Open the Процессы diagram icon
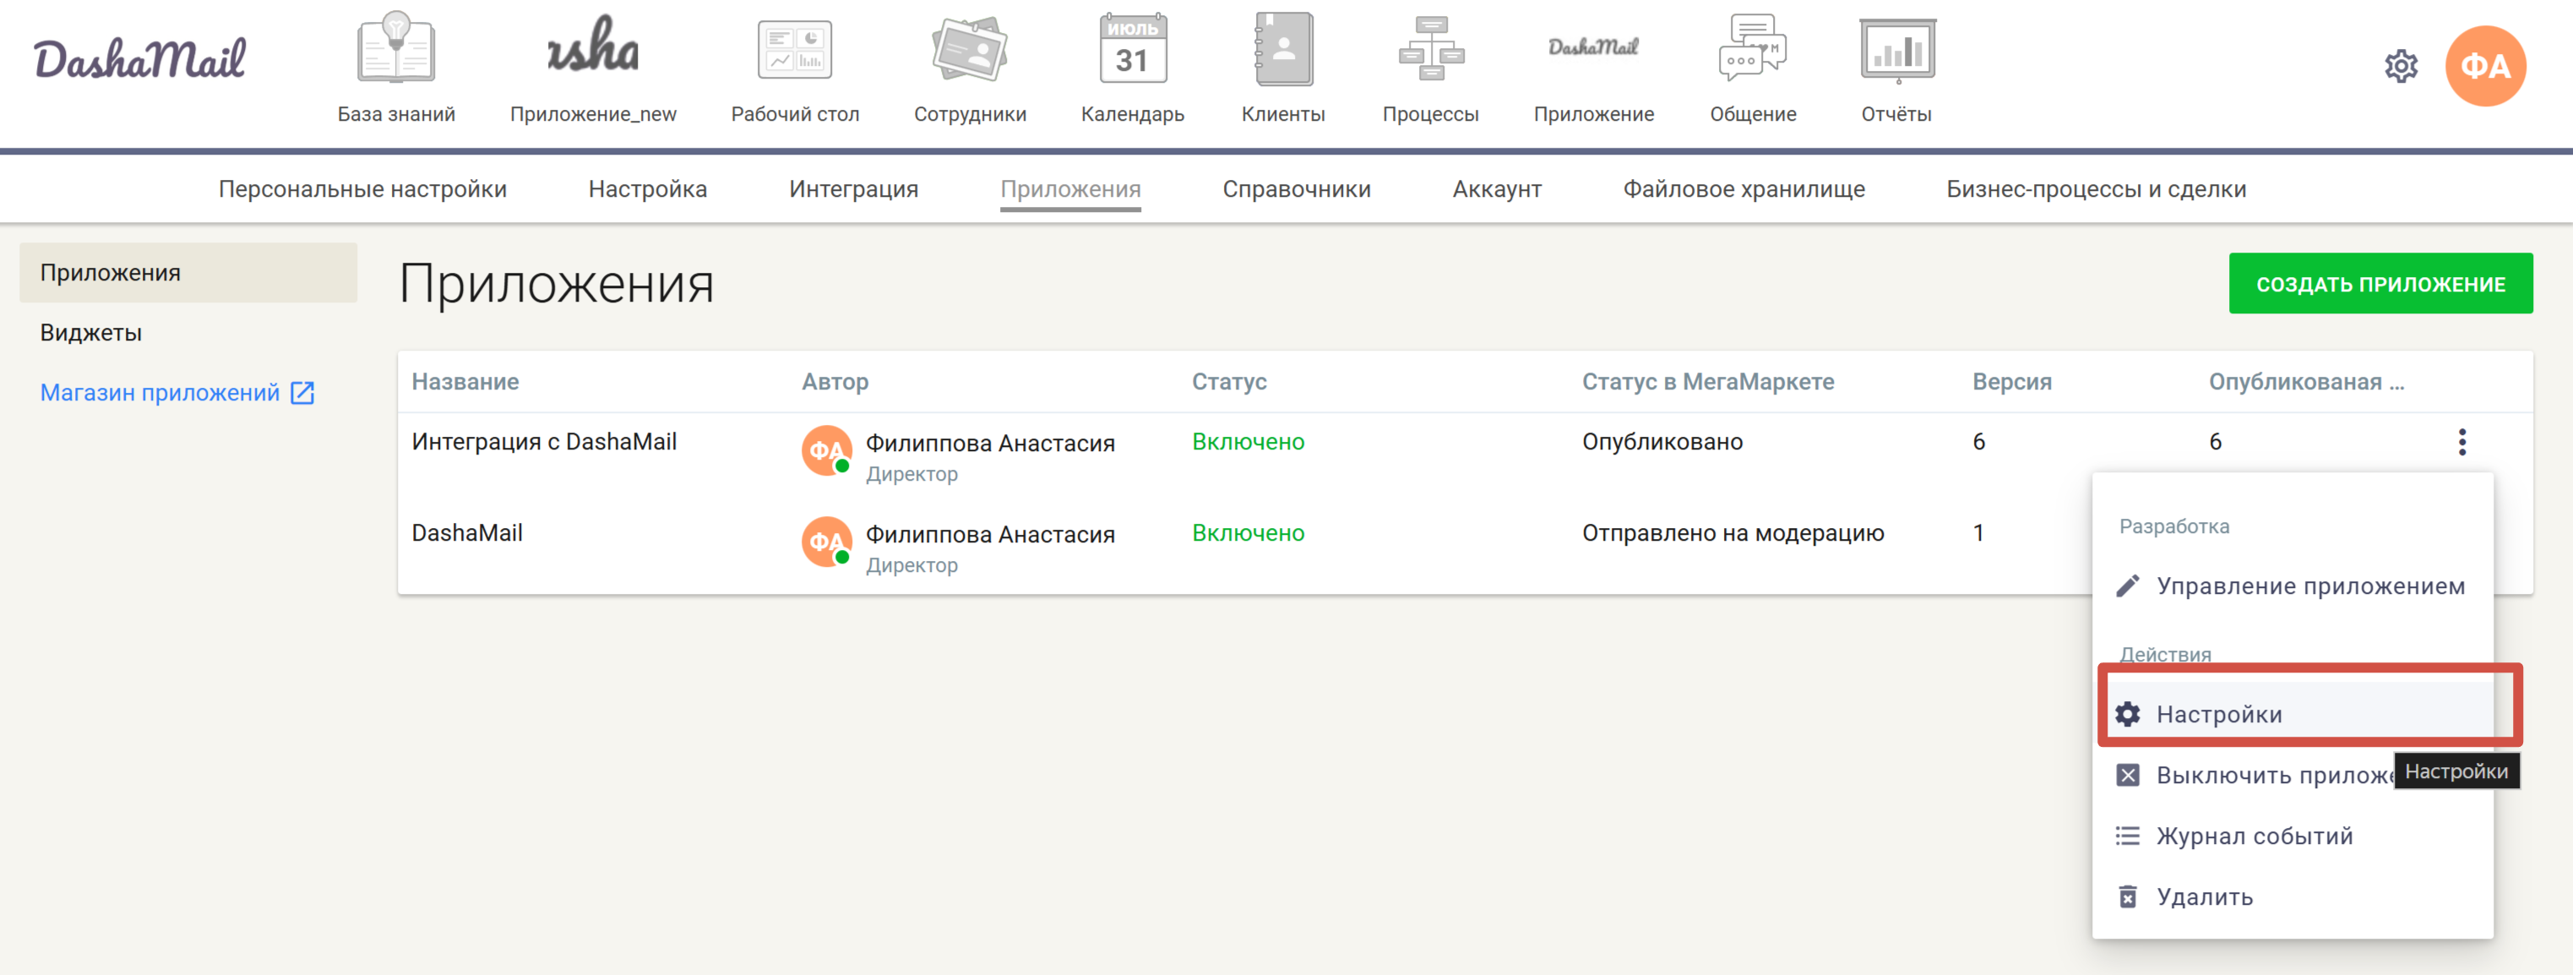The height and width of the screenshot is (975, 2573). click(1431, 48)
